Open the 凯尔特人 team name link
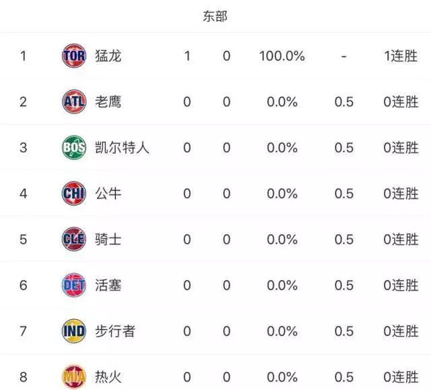This screenshot has height=390, width=431. tap(122, 147)
